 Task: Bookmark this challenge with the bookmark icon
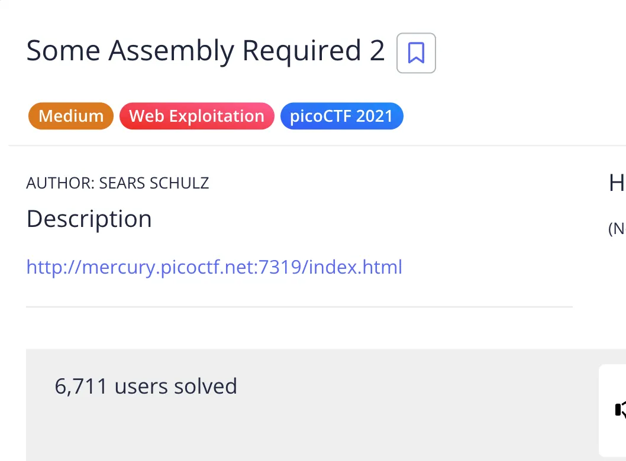(416, 53)
